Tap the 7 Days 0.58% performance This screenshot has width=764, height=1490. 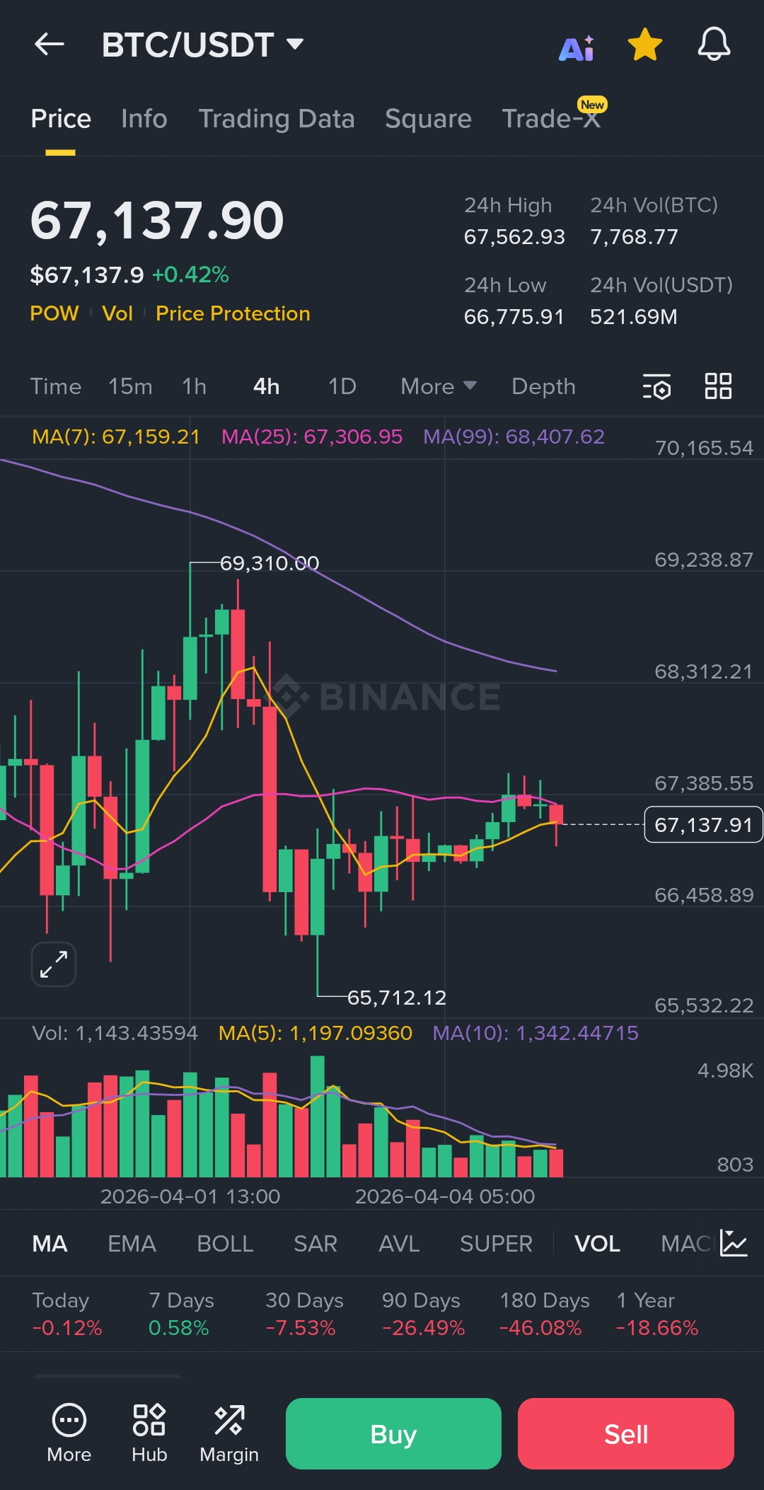(x=181, y=1314)
